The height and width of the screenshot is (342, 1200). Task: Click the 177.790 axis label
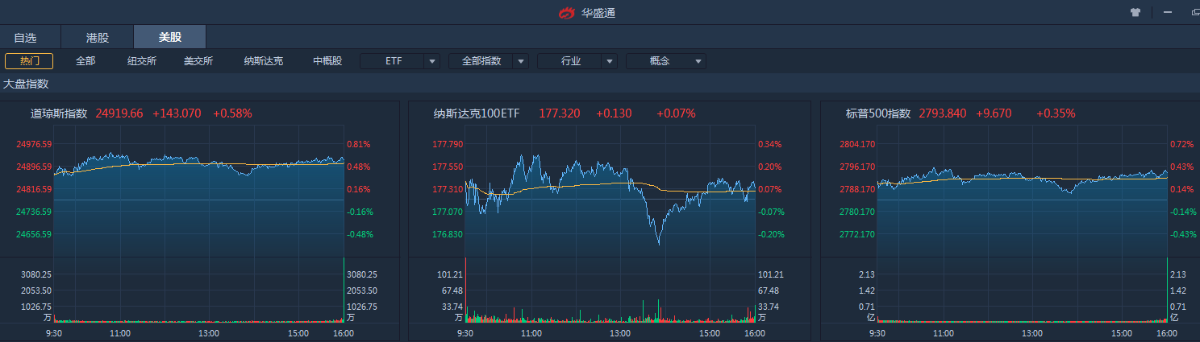click(x=448, y=145)
